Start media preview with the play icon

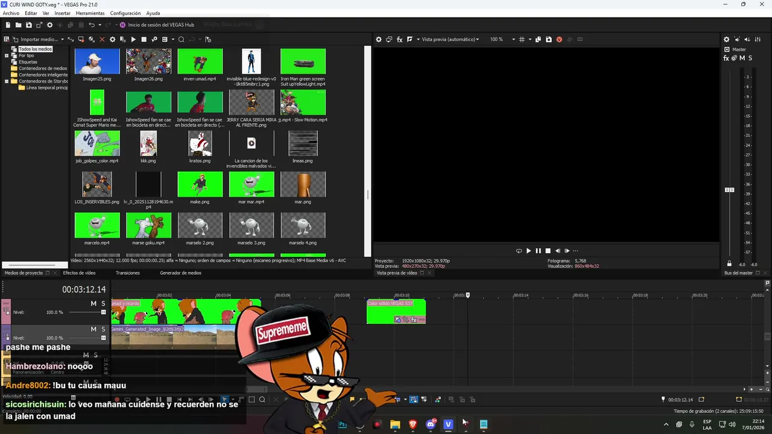[133, 39]
